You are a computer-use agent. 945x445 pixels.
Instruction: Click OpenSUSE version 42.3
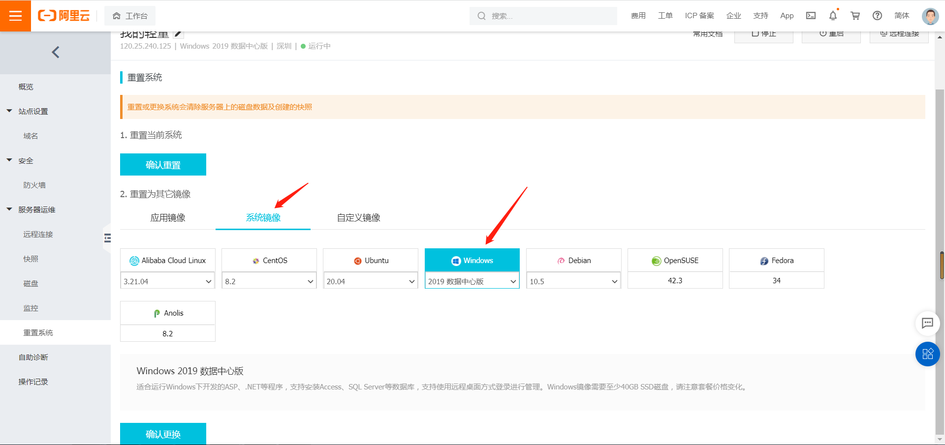tap(675, 280)
